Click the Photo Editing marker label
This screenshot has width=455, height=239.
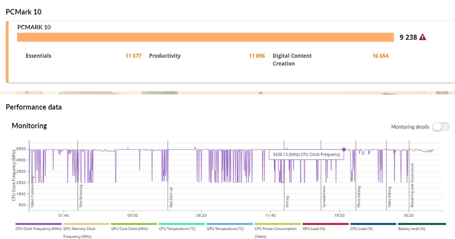tap(359, 197)
